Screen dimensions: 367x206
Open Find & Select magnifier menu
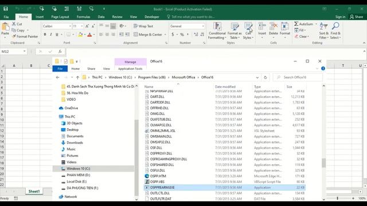(x=335, y=31)
